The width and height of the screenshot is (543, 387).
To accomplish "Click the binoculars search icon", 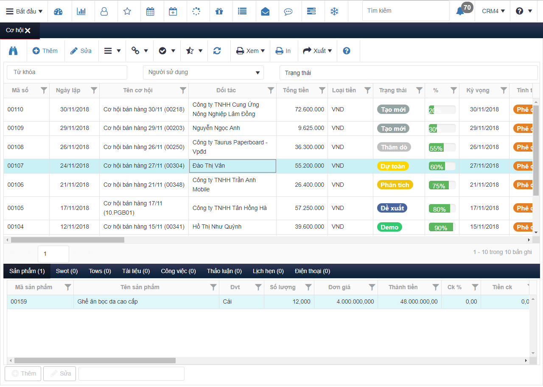I will (13, 51).
